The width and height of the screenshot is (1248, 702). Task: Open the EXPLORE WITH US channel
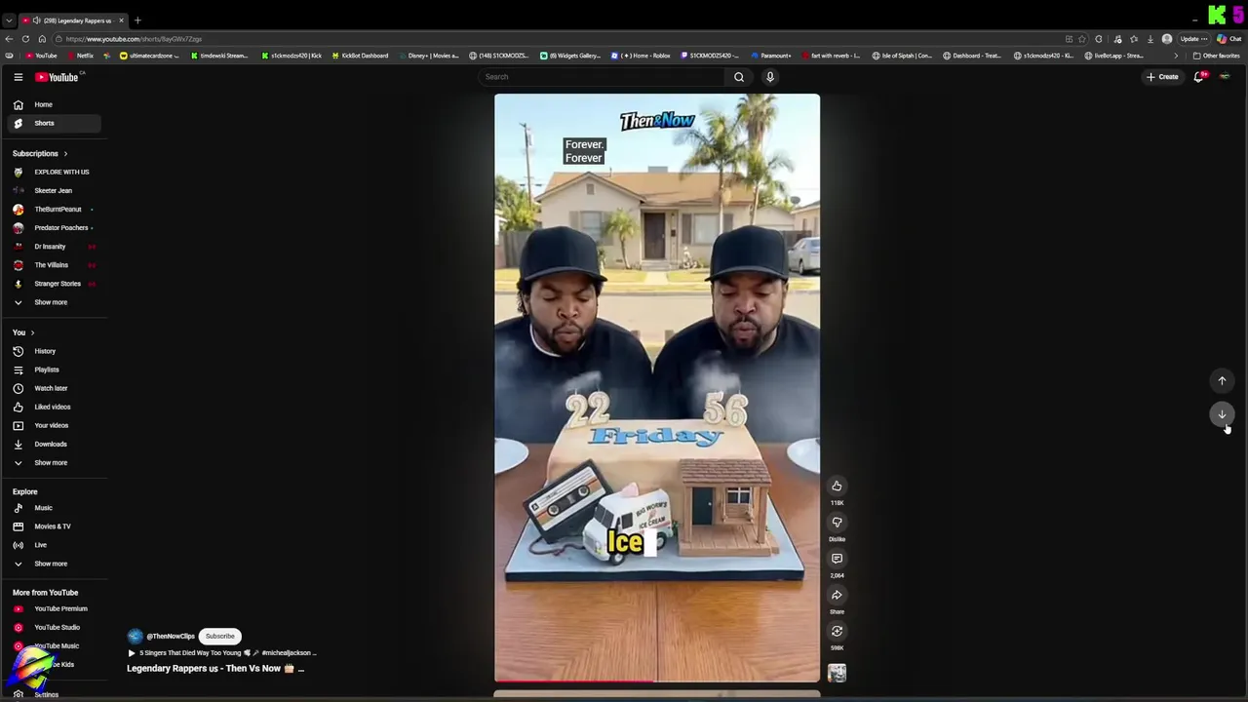tap(55, 172)
